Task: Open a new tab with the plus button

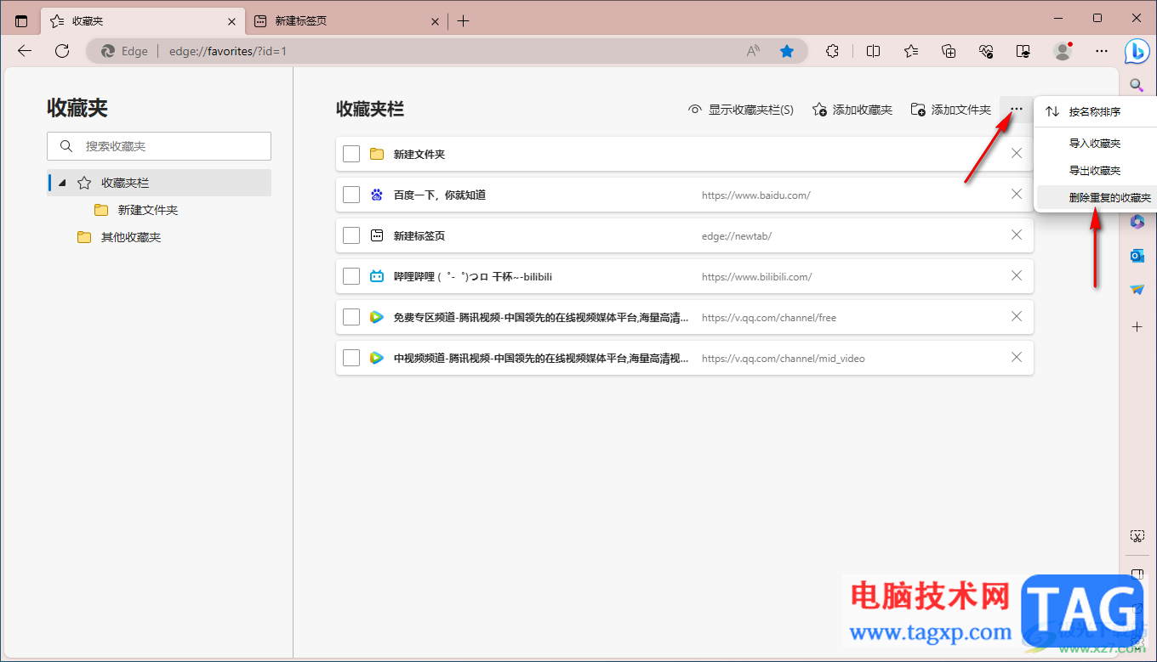Action: pyautogui.click(x=463, y=21)
